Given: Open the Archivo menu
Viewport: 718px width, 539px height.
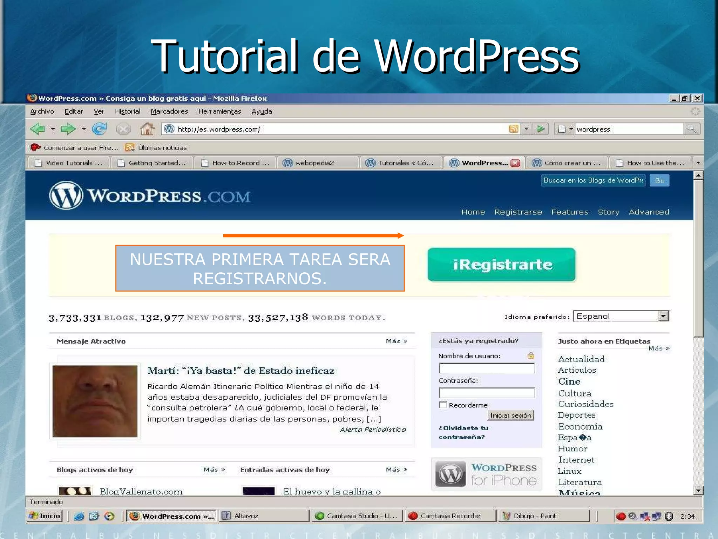Looking at the screenshot, I should [x=42, y=112].
